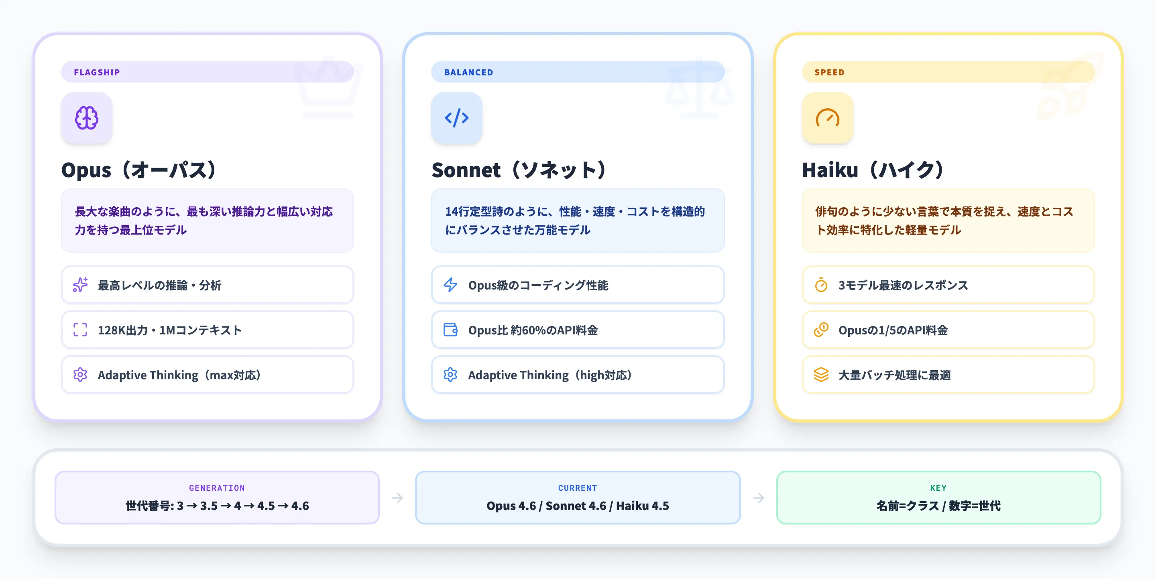Select the lightning icon beside Opus級のコーディング性能

pos(450,285)
